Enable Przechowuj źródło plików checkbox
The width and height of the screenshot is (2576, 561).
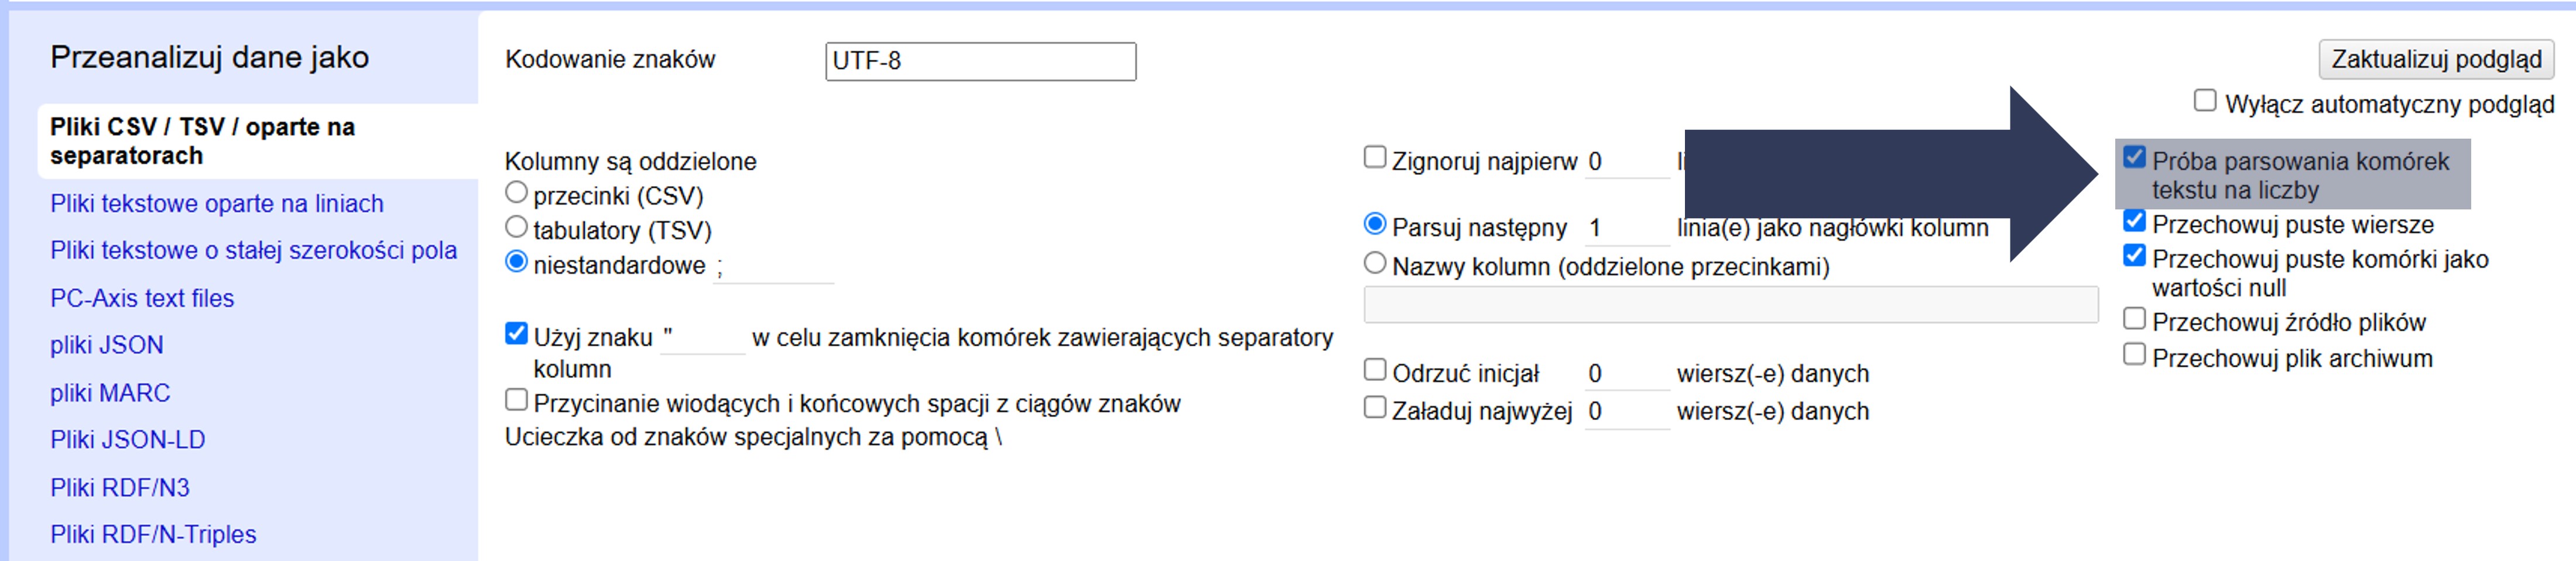(x=2134, y=319)
